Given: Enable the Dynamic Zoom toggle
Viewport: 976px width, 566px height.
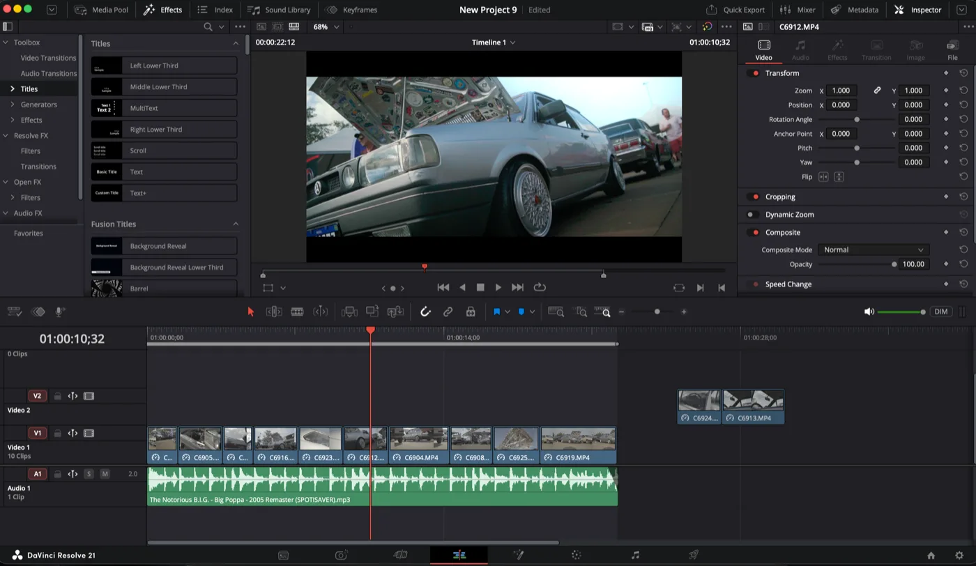Looking at the screenshot, I should point(753,215).
